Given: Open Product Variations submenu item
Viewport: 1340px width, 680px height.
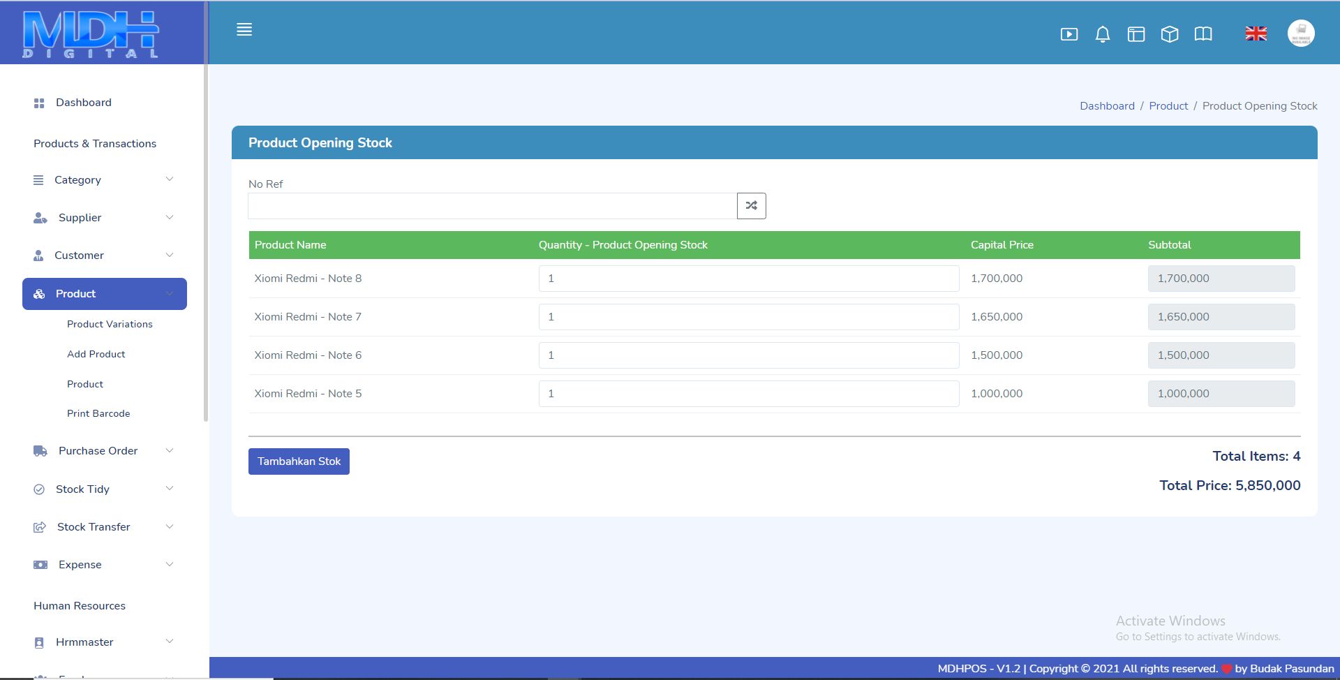Looking at the screenshot, I should (110, 324).
